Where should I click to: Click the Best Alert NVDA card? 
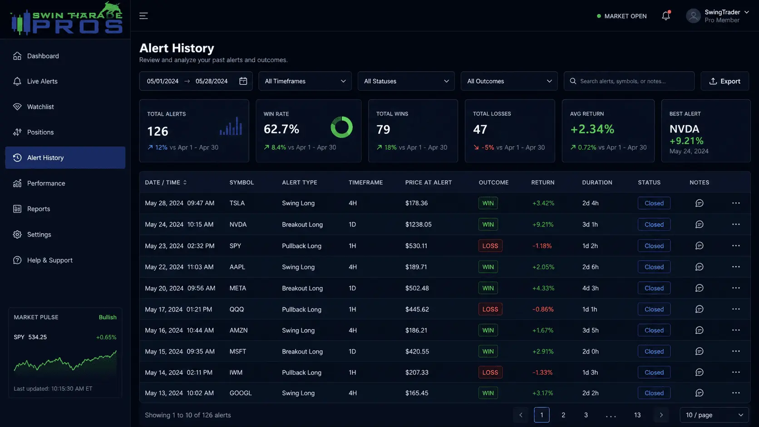(x=706, y=131)
